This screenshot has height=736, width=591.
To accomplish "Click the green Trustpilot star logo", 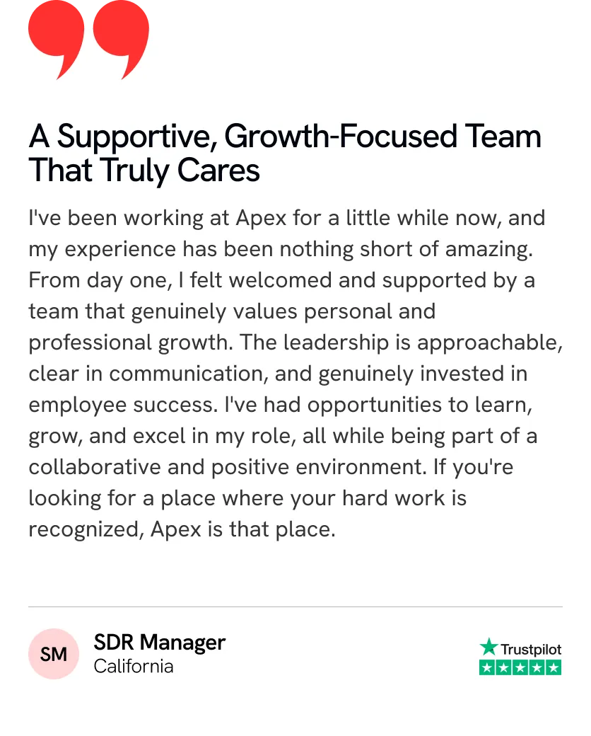I will [x=488, y=647].
